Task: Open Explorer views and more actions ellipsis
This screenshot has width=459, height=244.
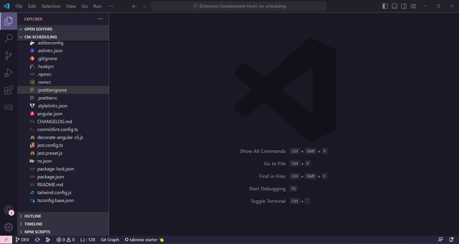Action: 100,19
